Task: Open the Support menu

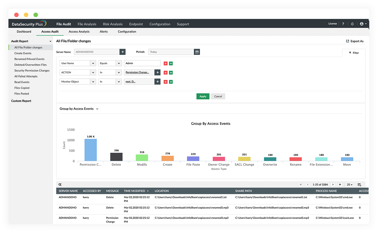Action: (183, 24)
